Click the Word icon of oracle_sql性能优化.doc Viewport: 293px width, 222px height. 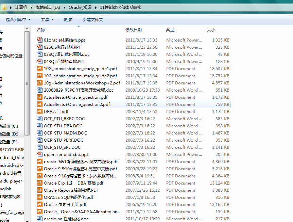[x=40, y=219]
